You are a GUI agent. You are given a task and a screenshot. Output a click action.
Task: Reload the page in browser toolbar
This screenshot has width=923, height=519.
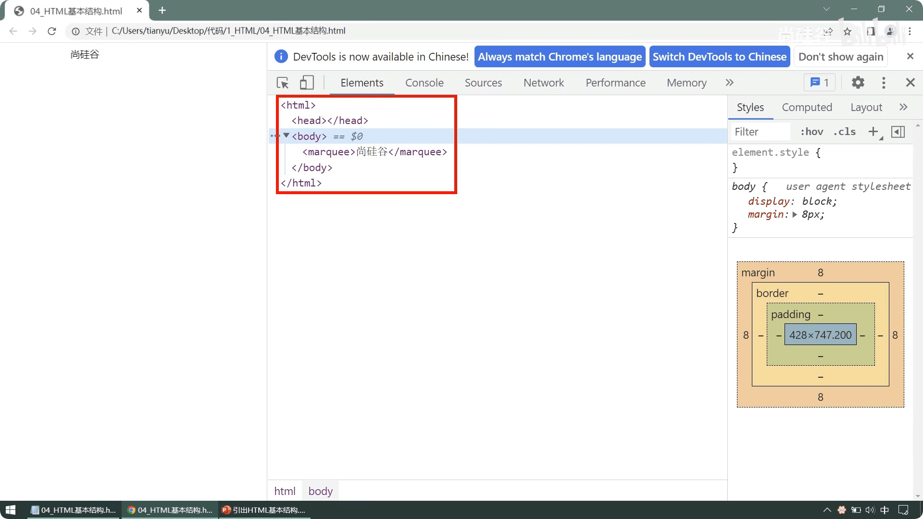52,31
